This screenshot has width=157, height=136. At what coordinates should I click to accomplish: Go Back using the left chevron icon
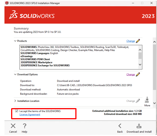(120, 126)
